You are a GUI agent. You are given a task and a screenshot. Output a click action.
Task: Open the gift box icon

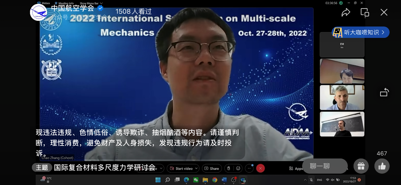tap(361, 166)
